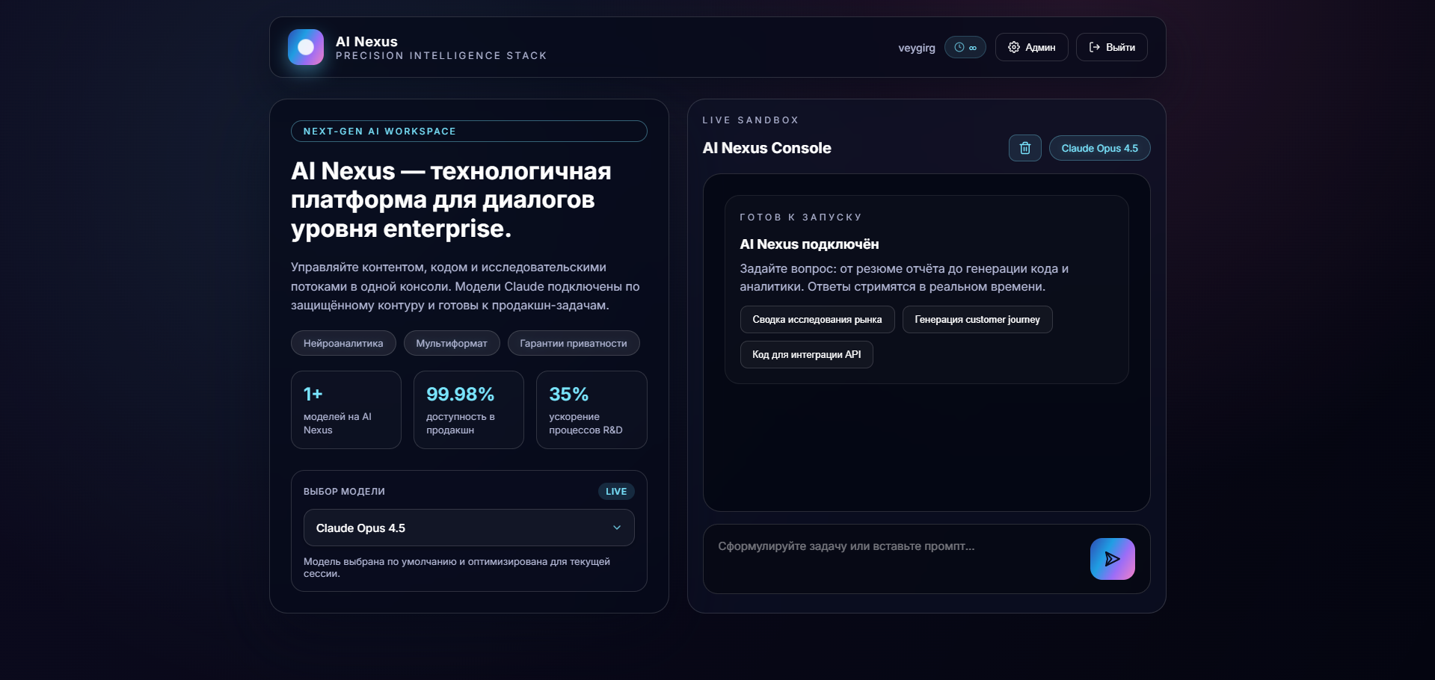Image resolution: width=1435 pixels, height=680 pixels.
Task: Click the logout arrow icon in Выйти
Action: point(1093,47)
